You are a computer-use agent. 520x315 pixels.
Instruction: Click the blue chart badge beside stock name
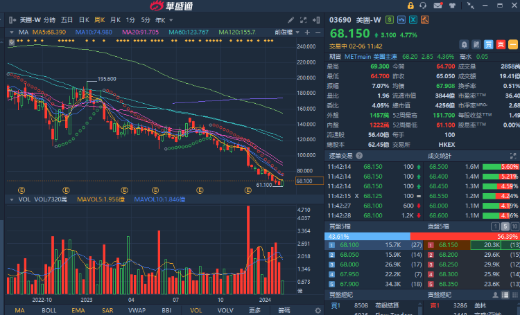click(401, 20)
